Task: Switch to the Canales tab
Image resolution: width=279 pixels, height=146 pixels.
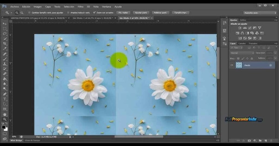Action: pyautogui.click(x=242, y=43)
